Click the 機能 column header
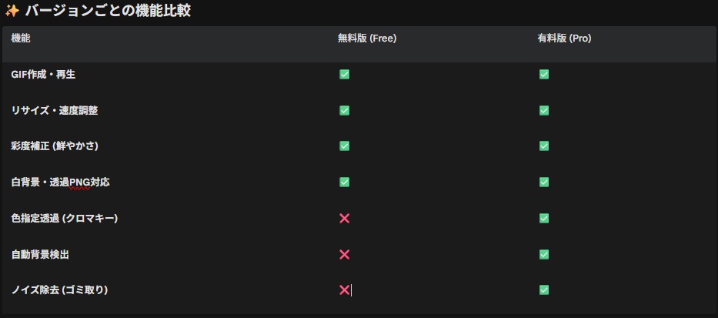This screenshot has width=718, height=318. tap(21, 38)
